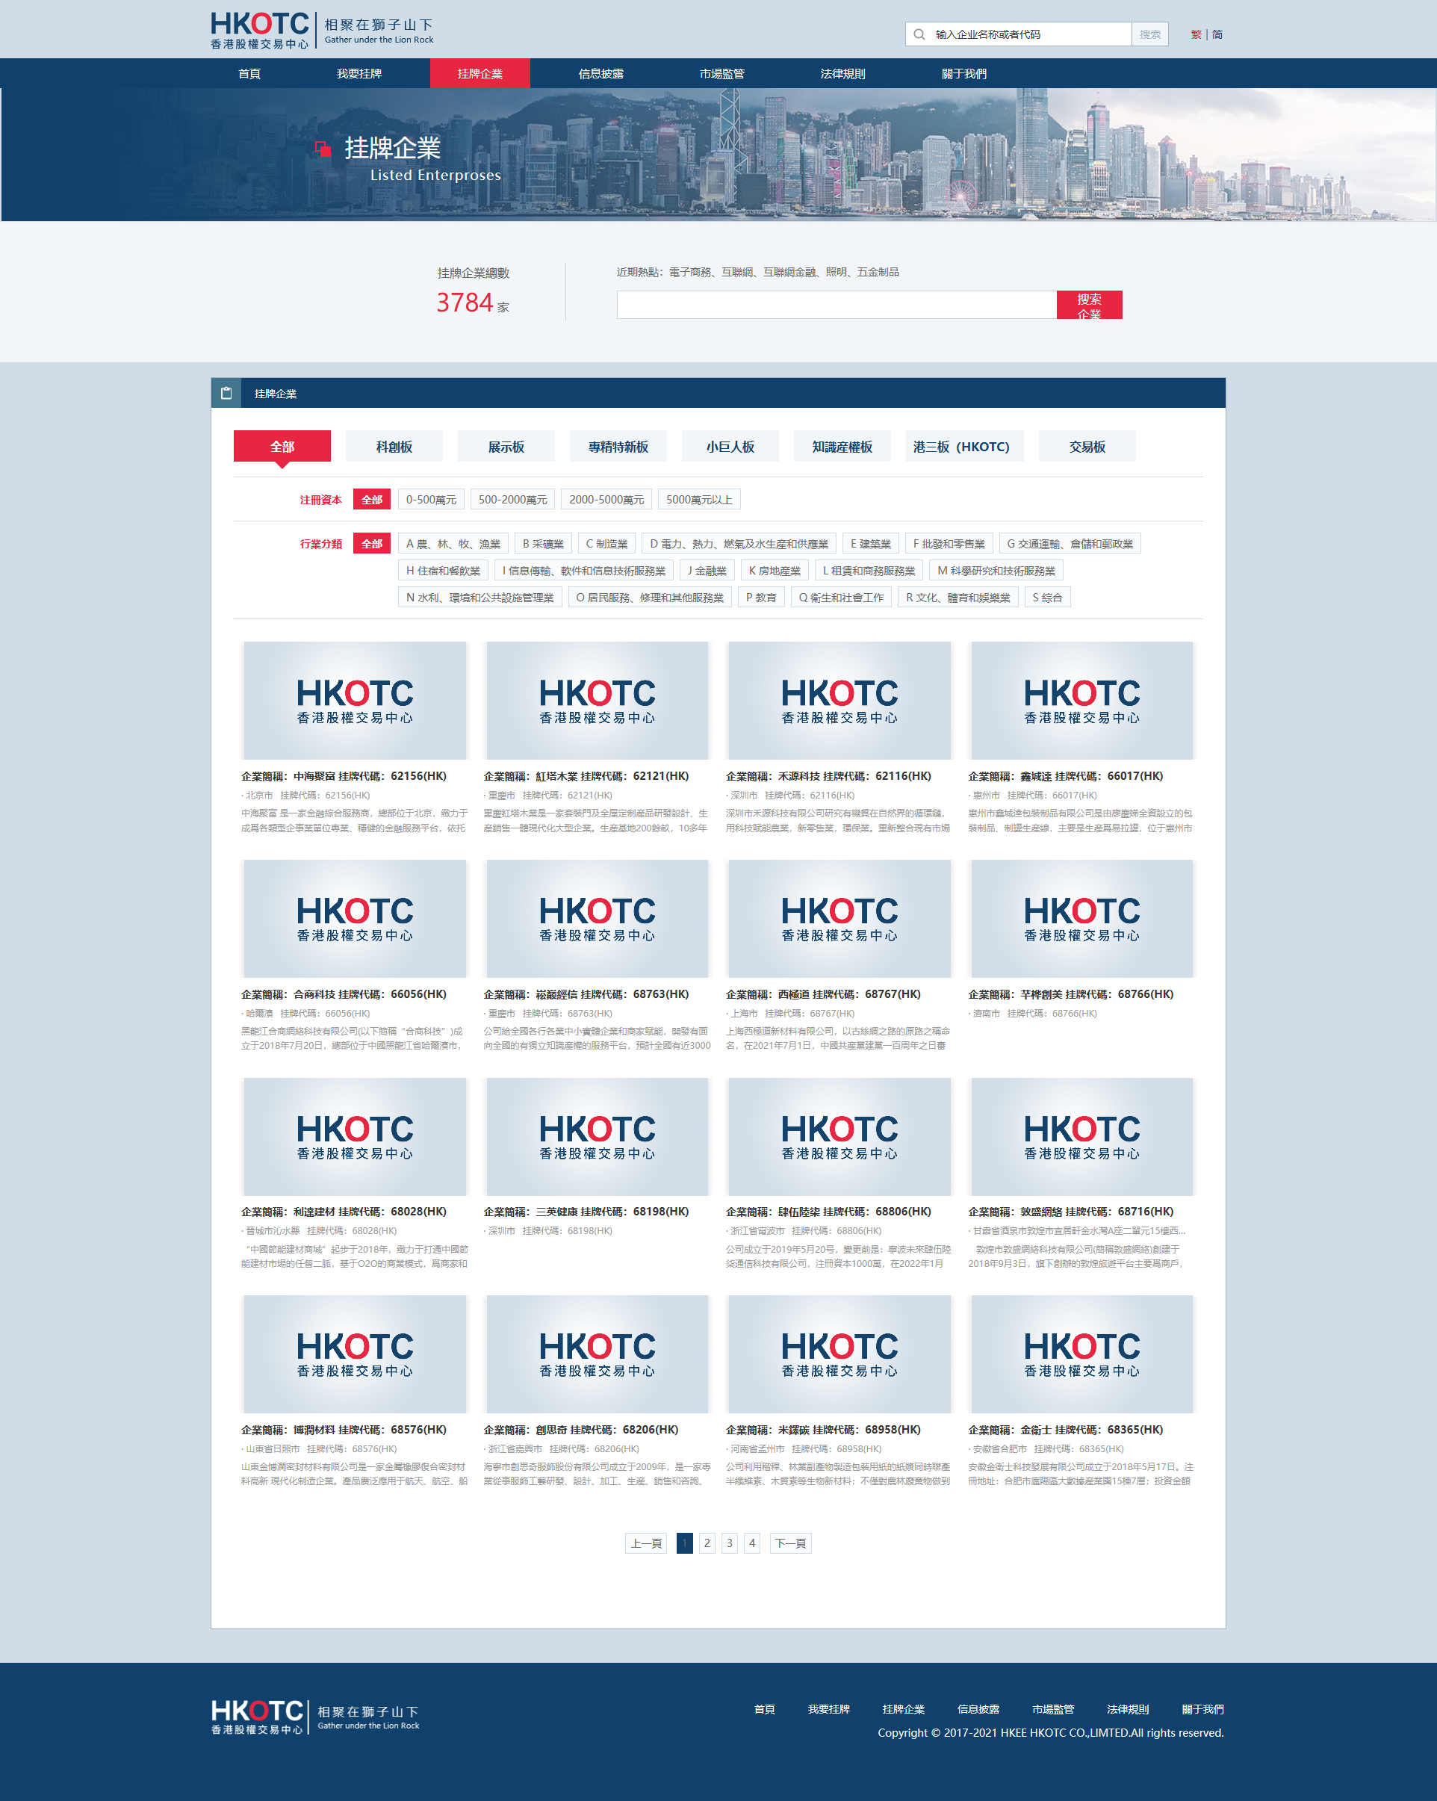Click the magnifier icon in top search box

click(919, 34)
